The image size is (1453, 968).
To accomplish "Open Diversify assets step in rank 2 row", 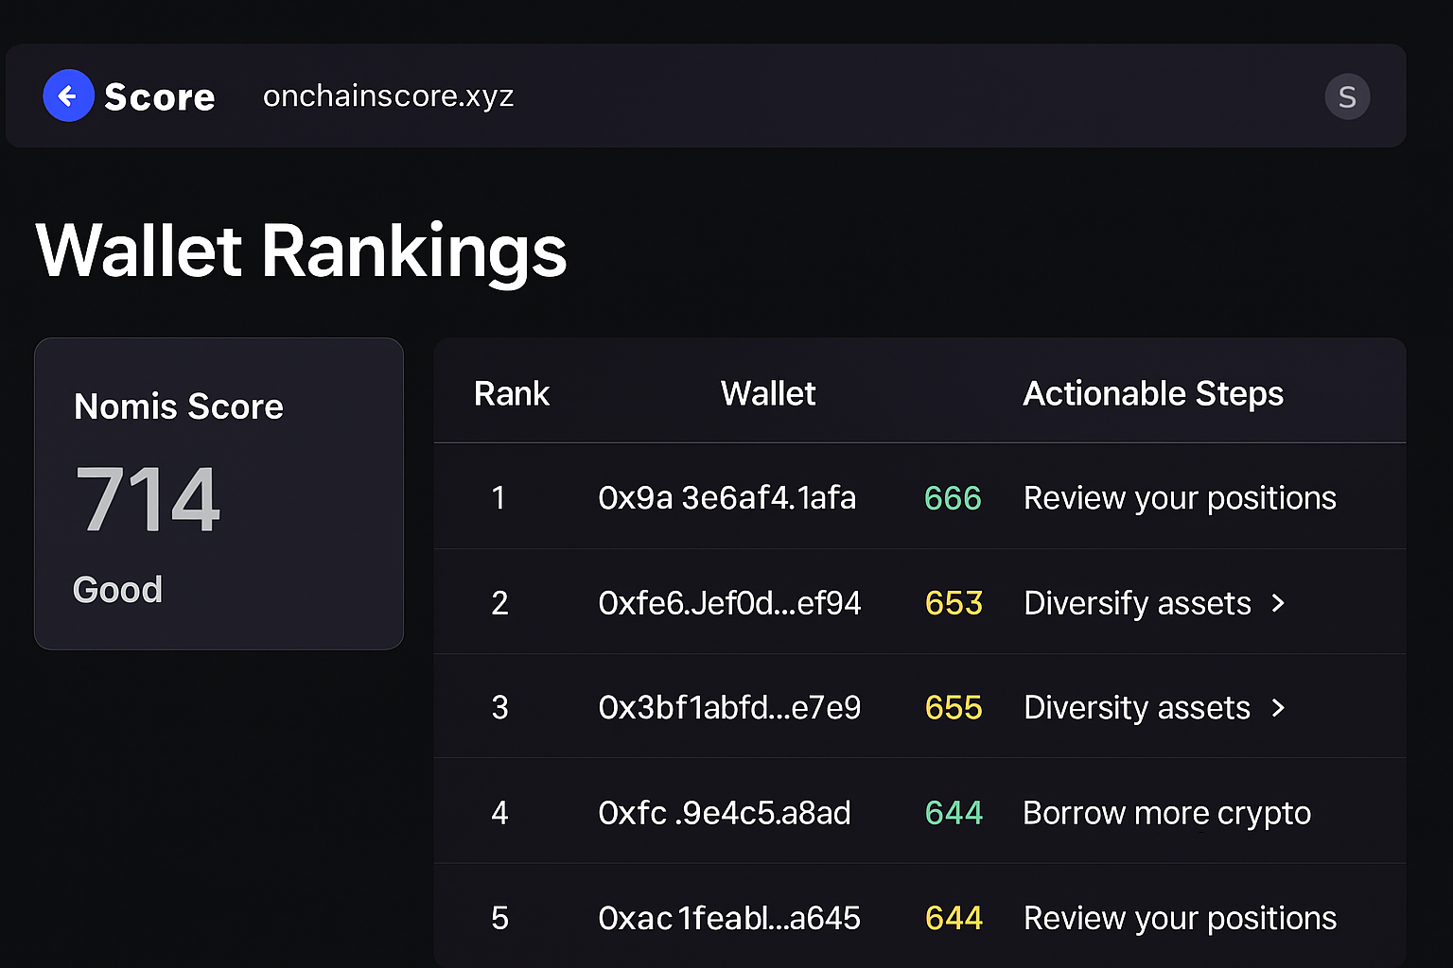I will click(1137, 603).
